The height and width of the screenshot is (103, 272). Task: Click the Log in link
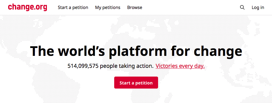point(258,8)
